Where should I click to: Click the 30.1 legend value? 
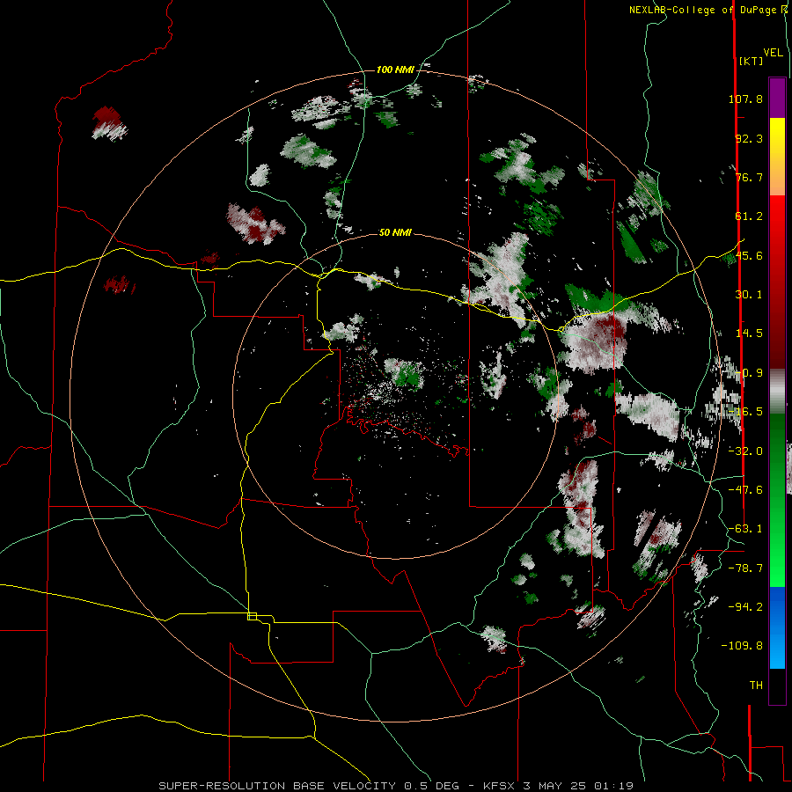point(749,295)
